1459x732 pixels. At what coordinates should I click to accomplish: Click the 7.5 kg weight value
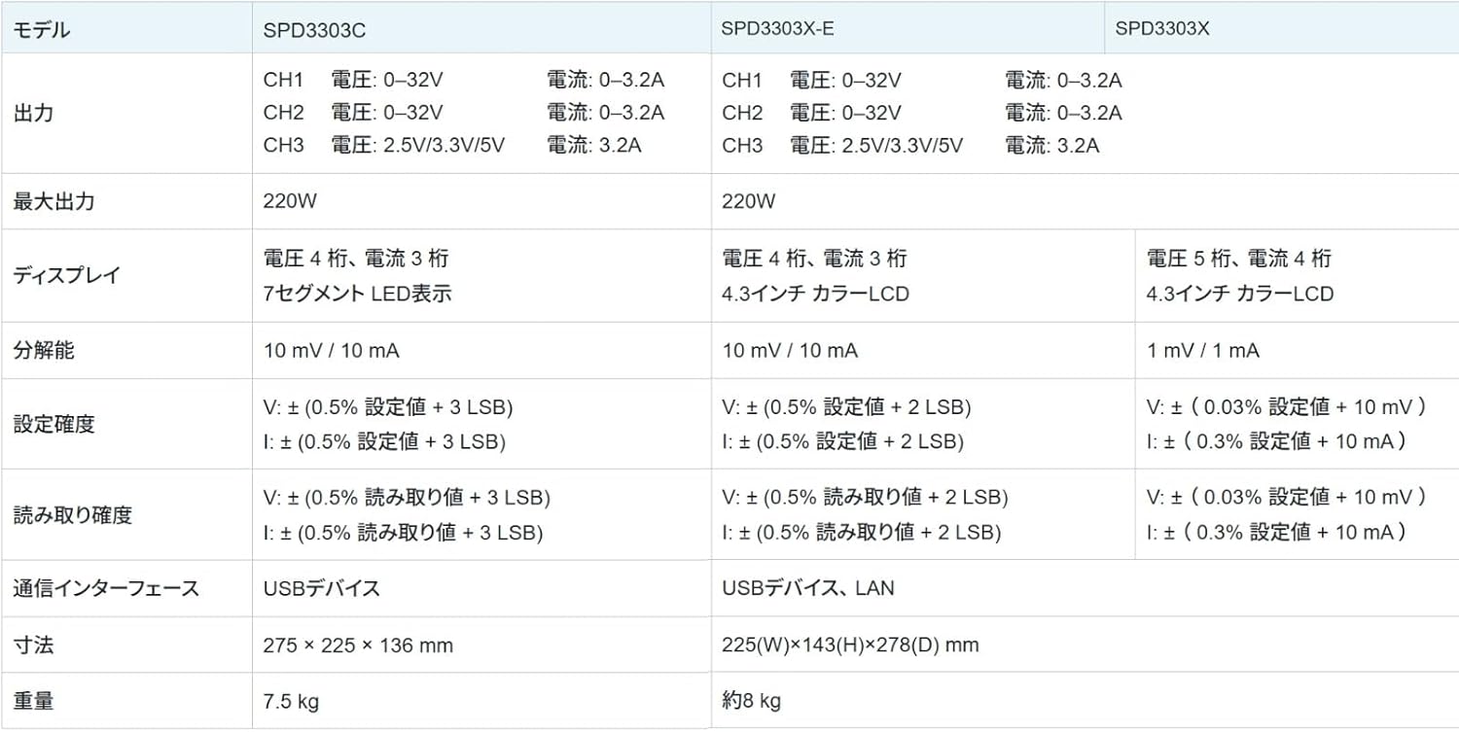tap(291, 701)
